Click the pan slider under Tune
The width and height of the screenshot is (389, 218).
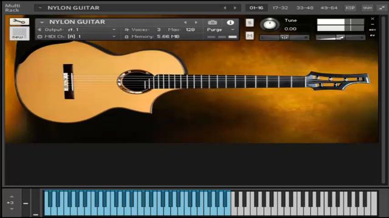(284, 38)
